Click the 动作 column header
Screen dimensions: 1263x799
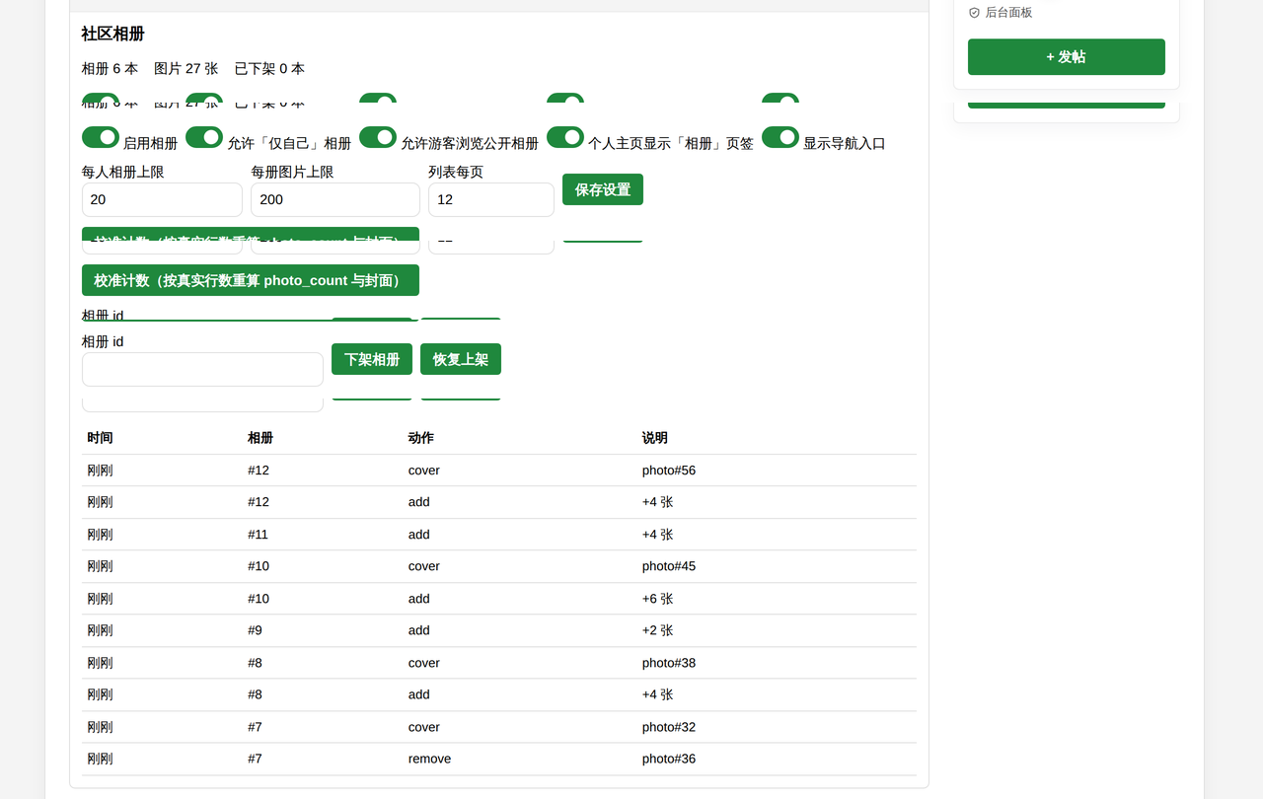(421, 438)
